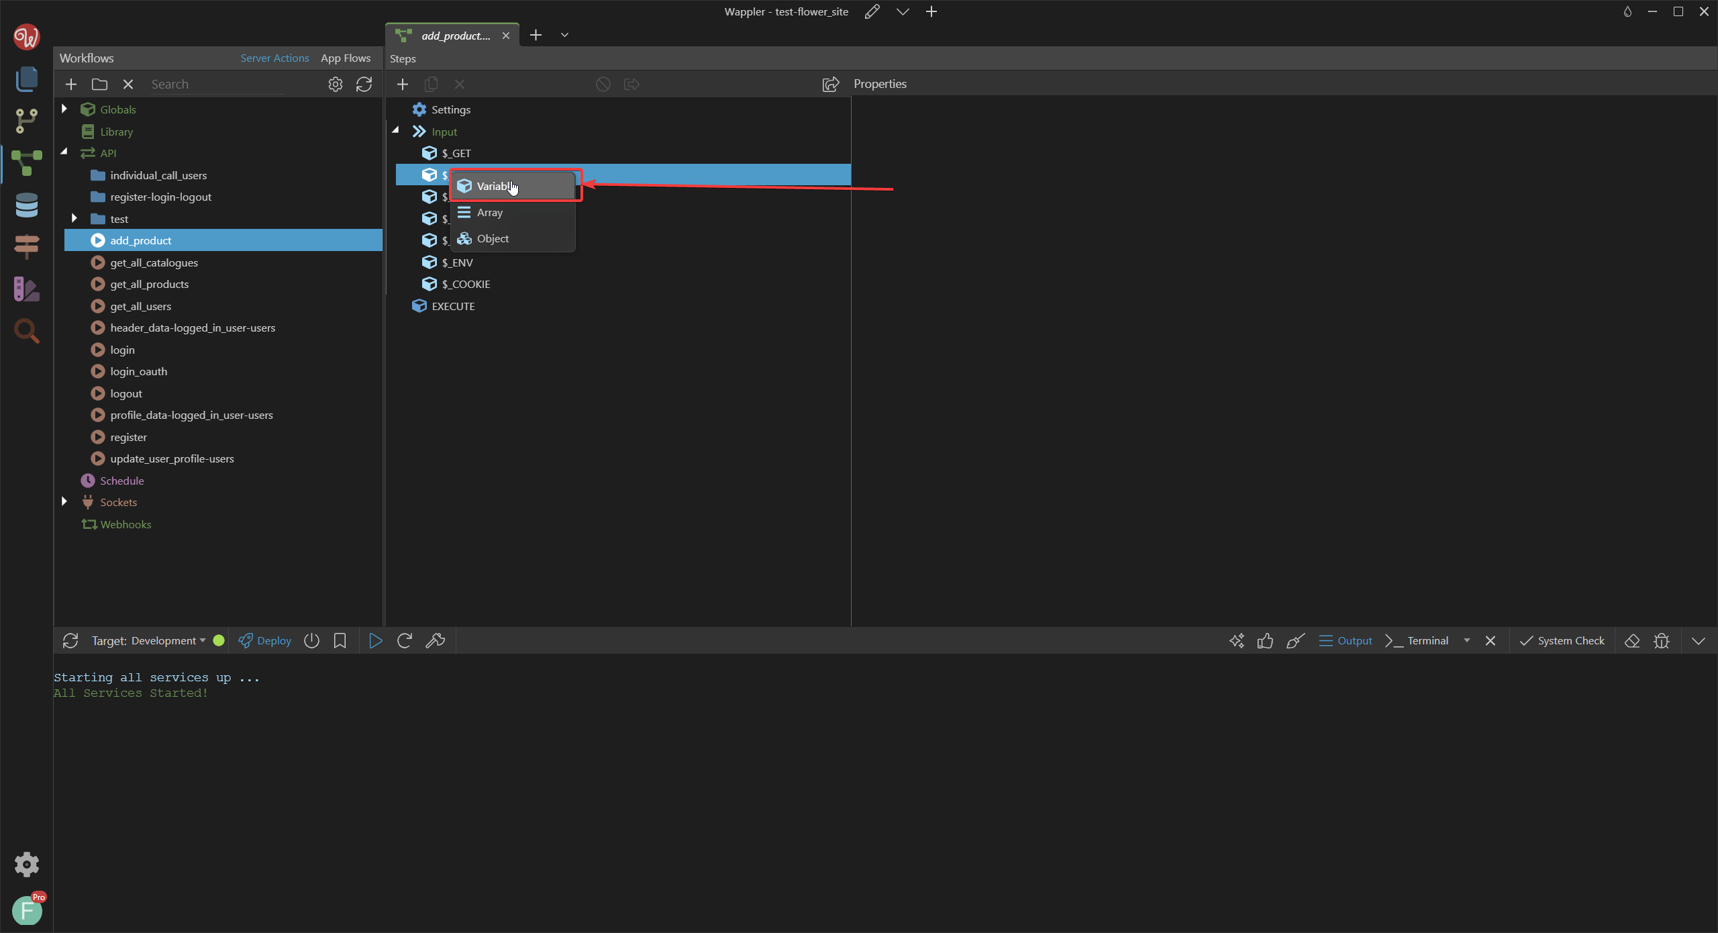Click the power icon in bottom toolbar
Image resolution: width=1718 pixels, height=933 pixels.
(x=311, y=640)
